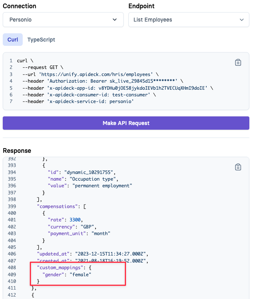This screenshot has height=299, width=256.
Task: Copy the JSON response to clipboard
Action: pyautogui.click(x=238, y=167)
